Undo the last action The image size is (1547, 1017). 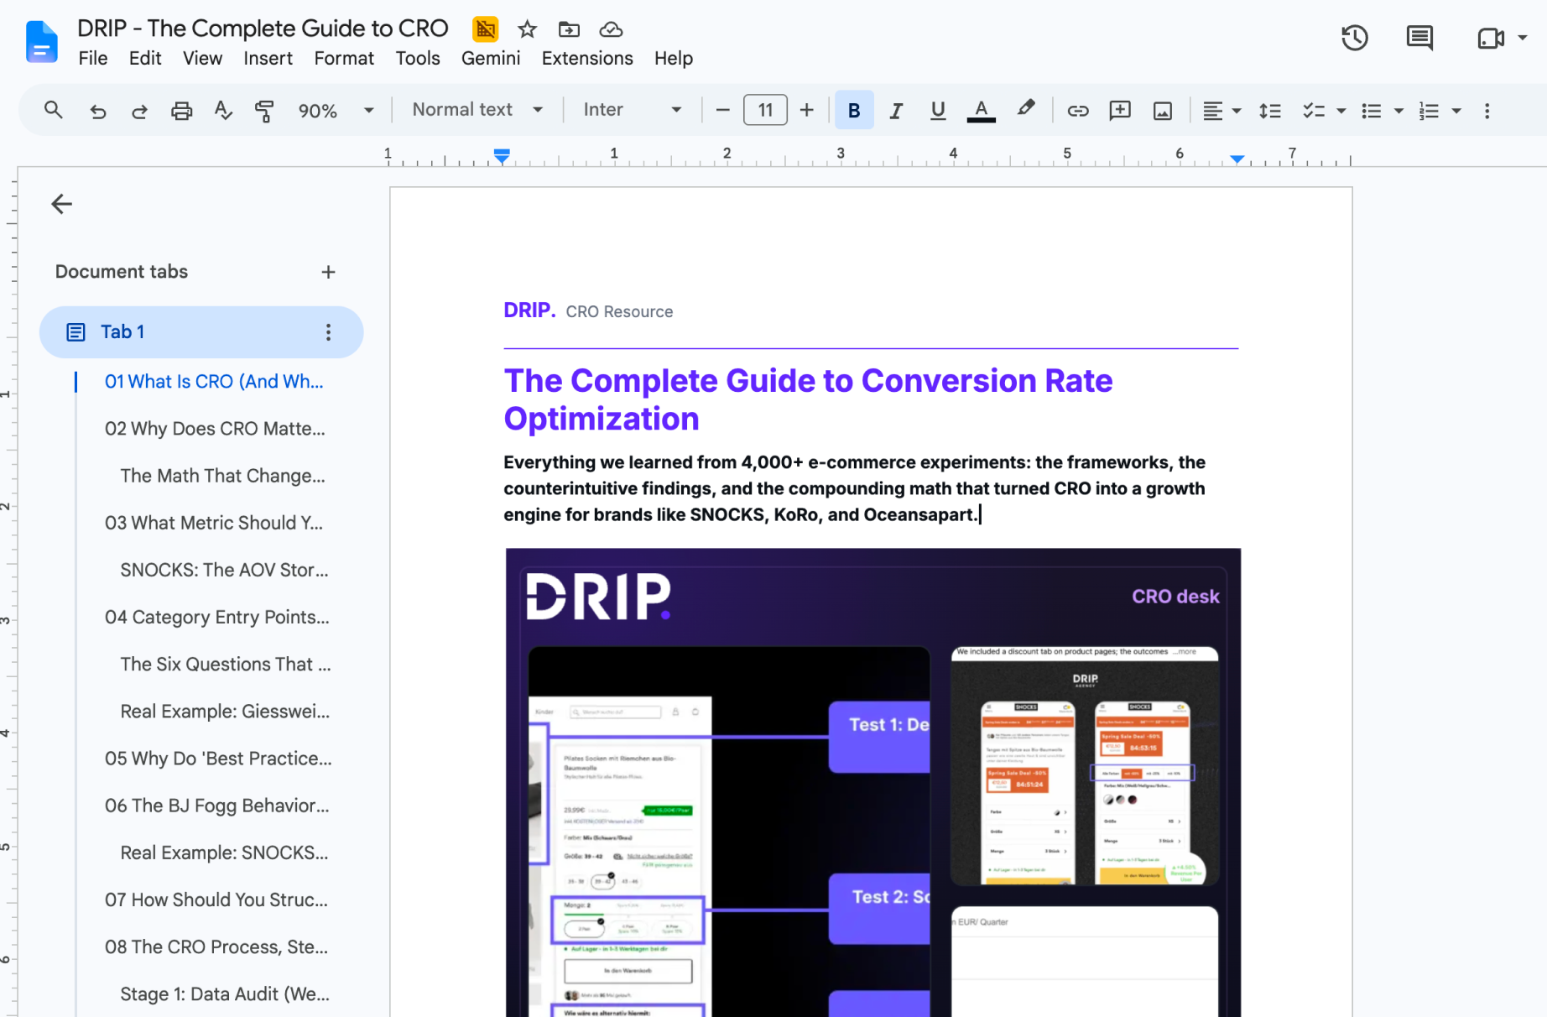(x=97, y=110)
